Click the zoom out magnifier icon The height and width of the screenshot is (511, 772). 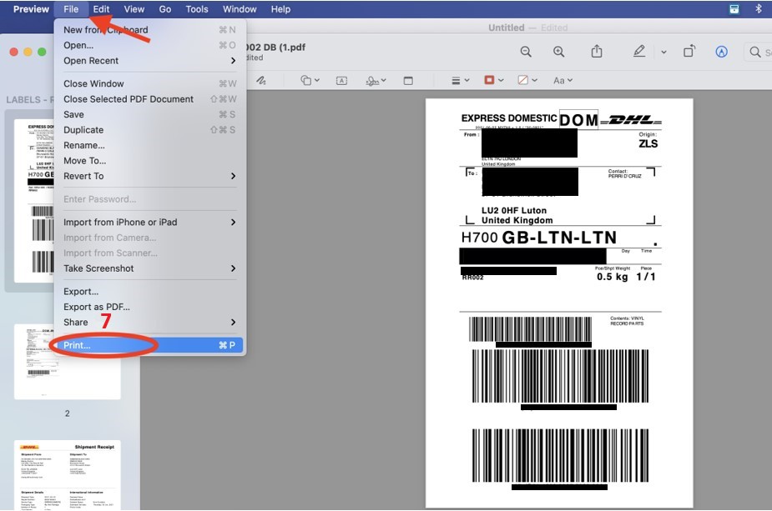526,52
